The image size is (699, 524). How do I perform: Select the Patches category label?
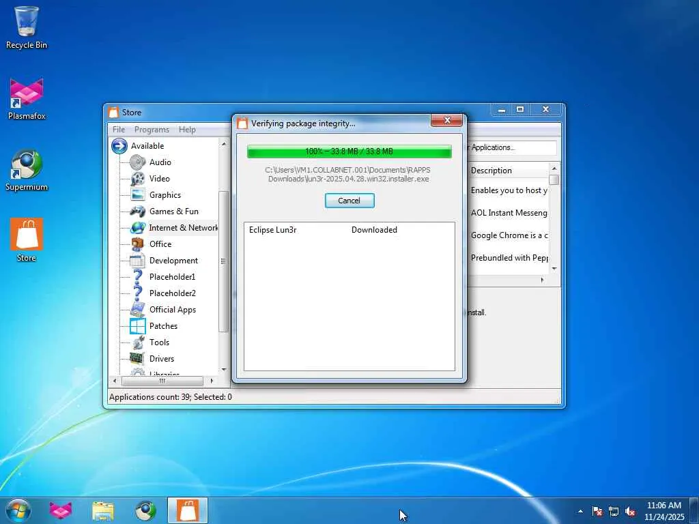click(163, 325)
